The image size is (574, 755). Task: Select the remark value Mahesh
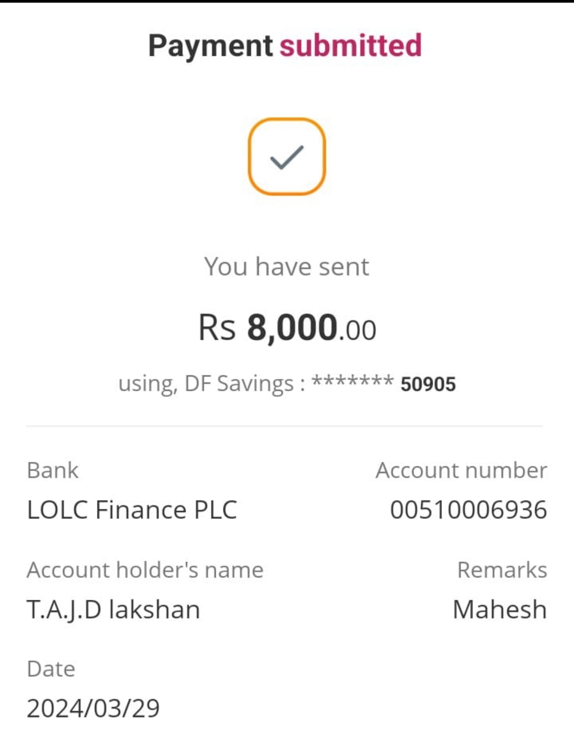pyautogui.click(x=500, y=609)
